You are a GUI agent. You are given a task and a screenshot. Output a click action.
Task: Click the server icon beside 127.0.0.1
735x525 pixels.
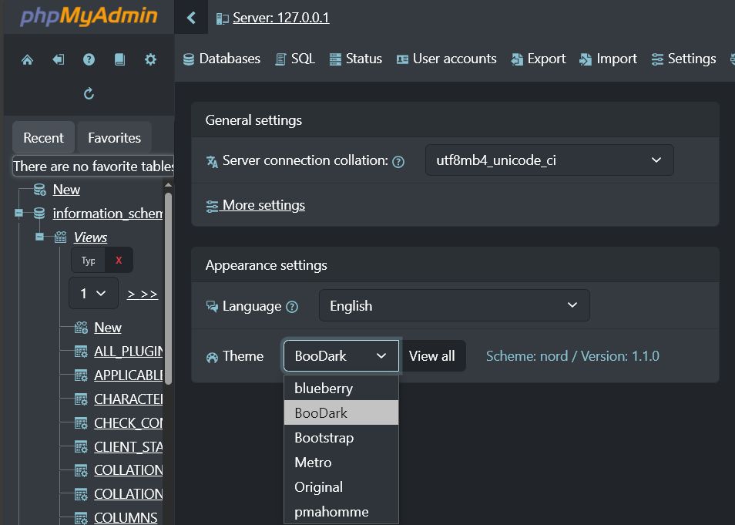(222, 19)
